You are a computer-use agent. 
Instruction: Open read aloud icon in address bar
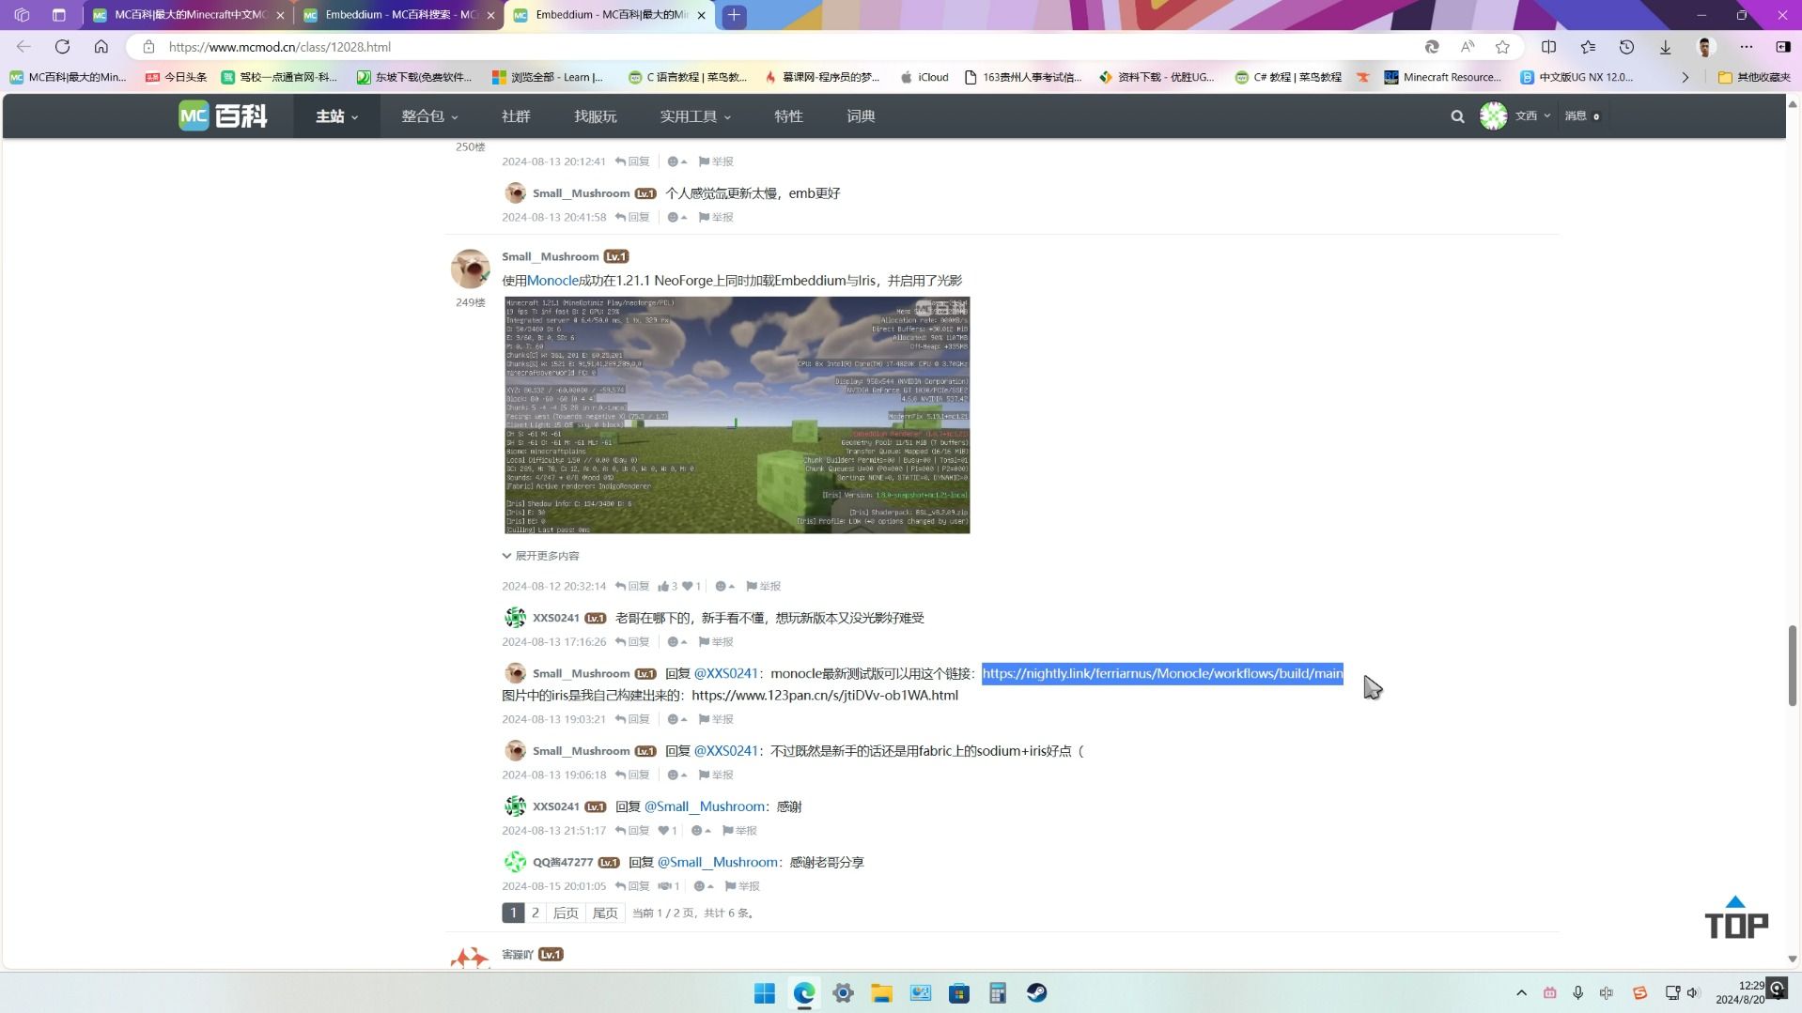pyautogui.click(x=1468, y=47)
